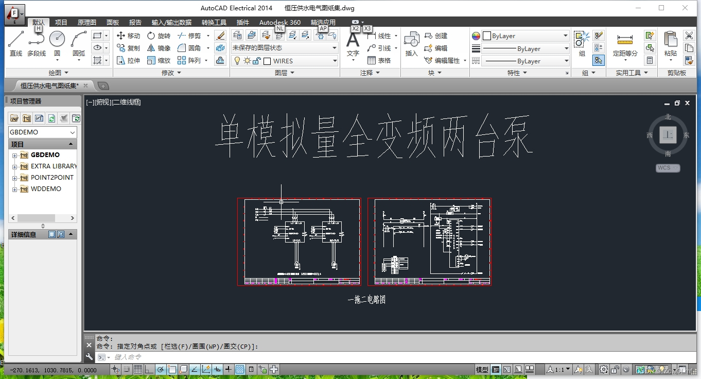Expand the WDDEMO tree node

click(15, 189)
